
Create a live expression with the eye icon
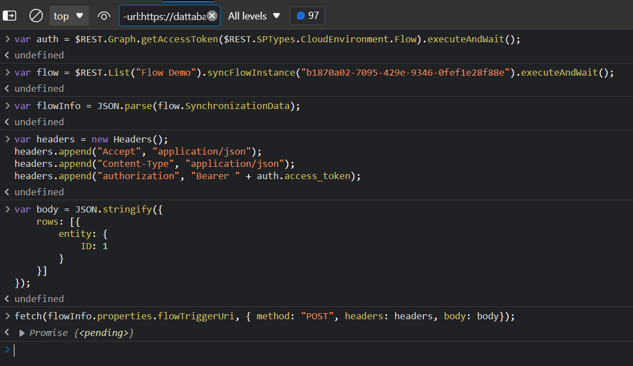[104, 16]
